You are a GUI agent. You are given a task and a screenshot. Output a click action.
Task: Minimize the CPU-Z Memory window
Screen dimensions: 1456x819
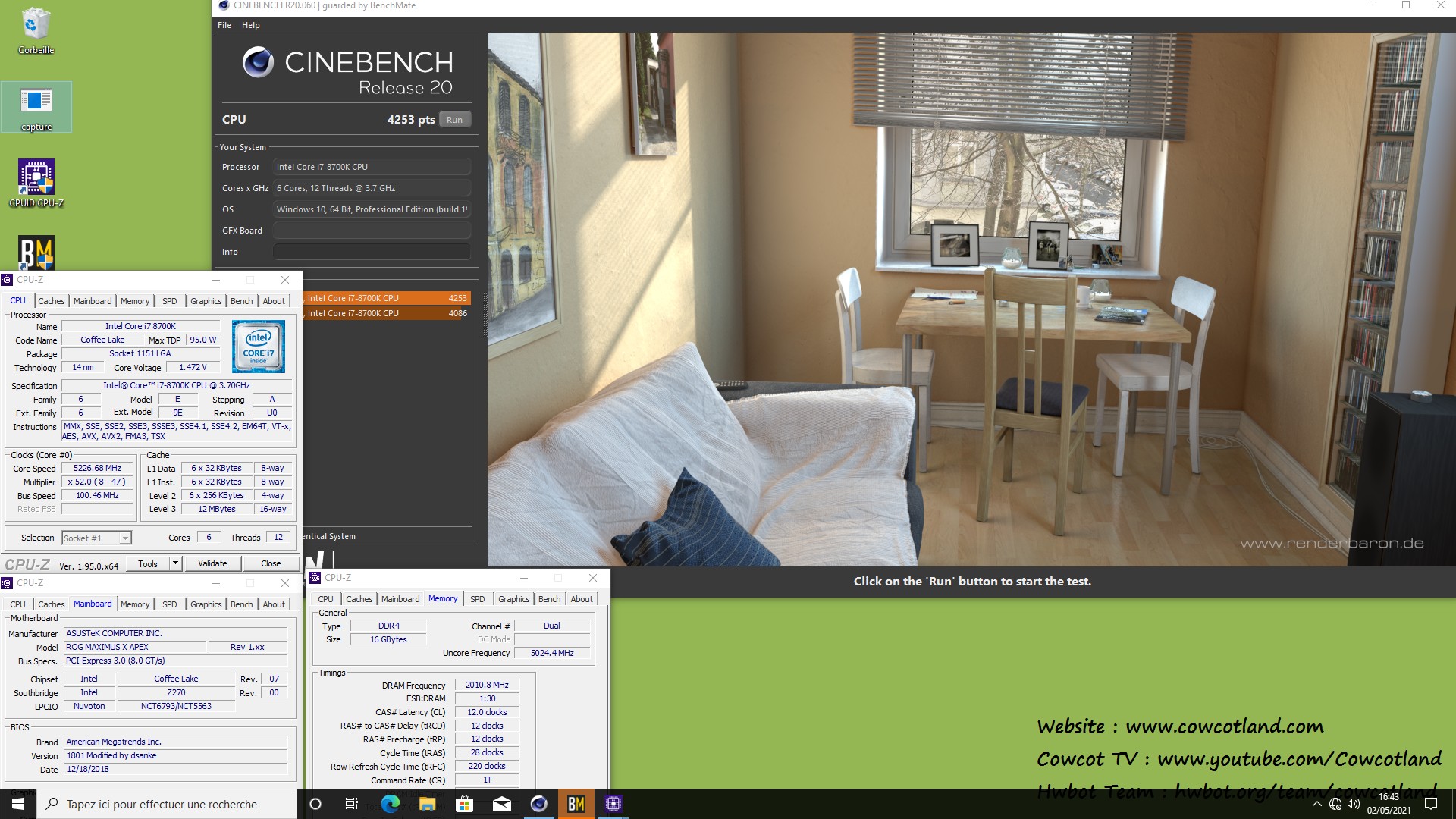(x=523, y=578)
